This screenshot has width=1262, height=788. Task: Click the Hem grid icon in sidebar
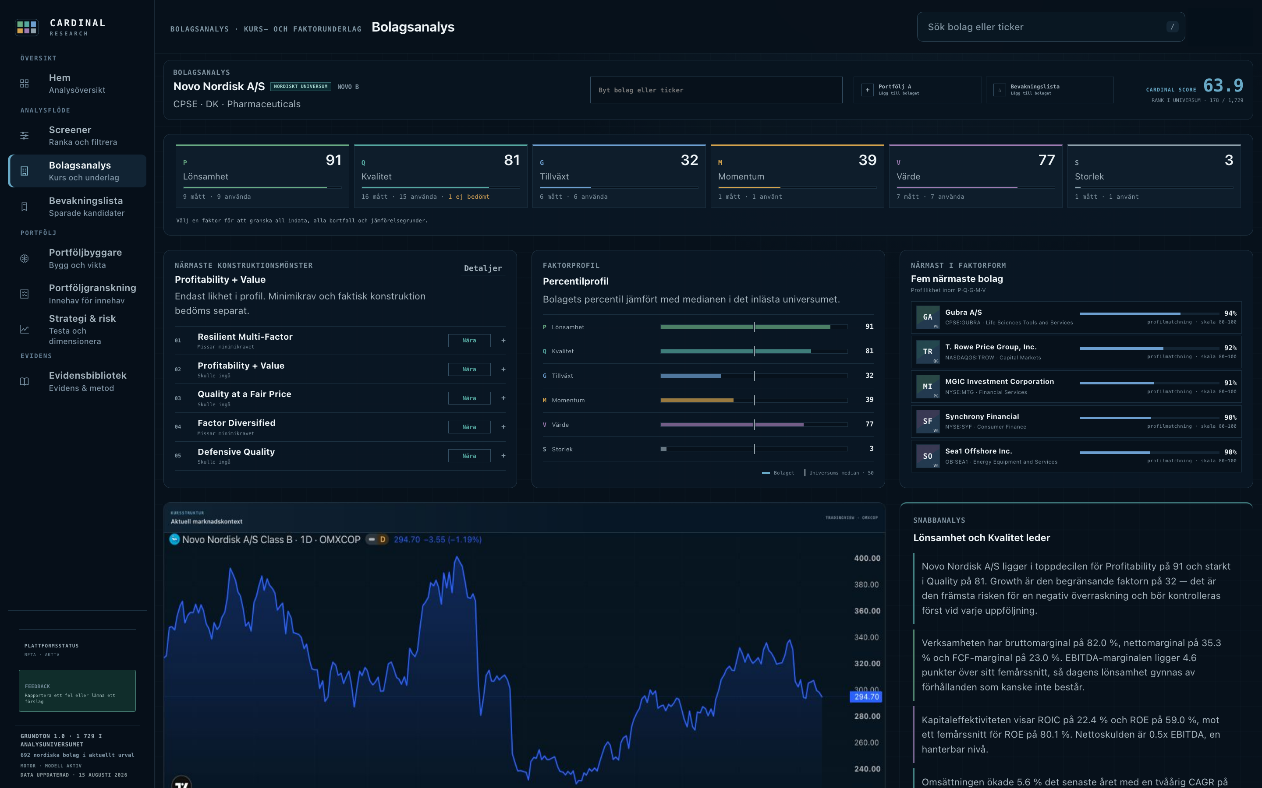25,83
